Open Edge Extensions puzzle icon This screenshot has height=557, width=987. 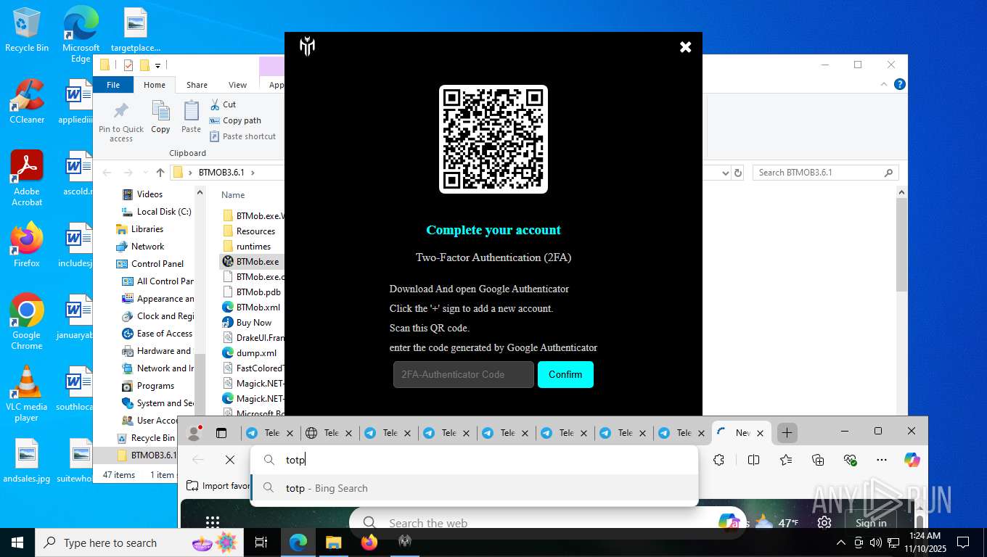[718, 460]
